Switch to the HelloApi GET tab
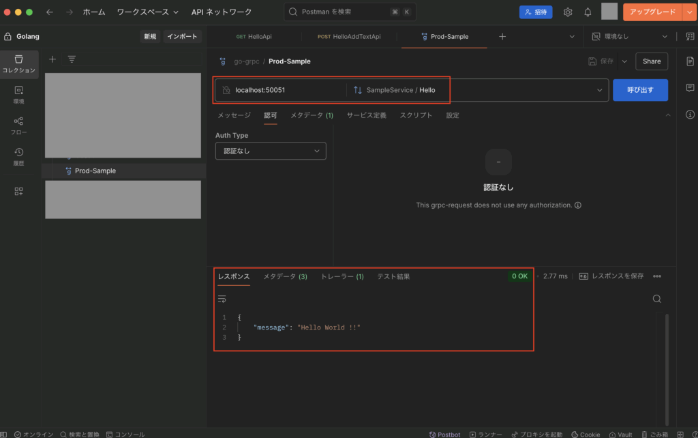This screenshot has height=438, width=698. pos(254,37)
